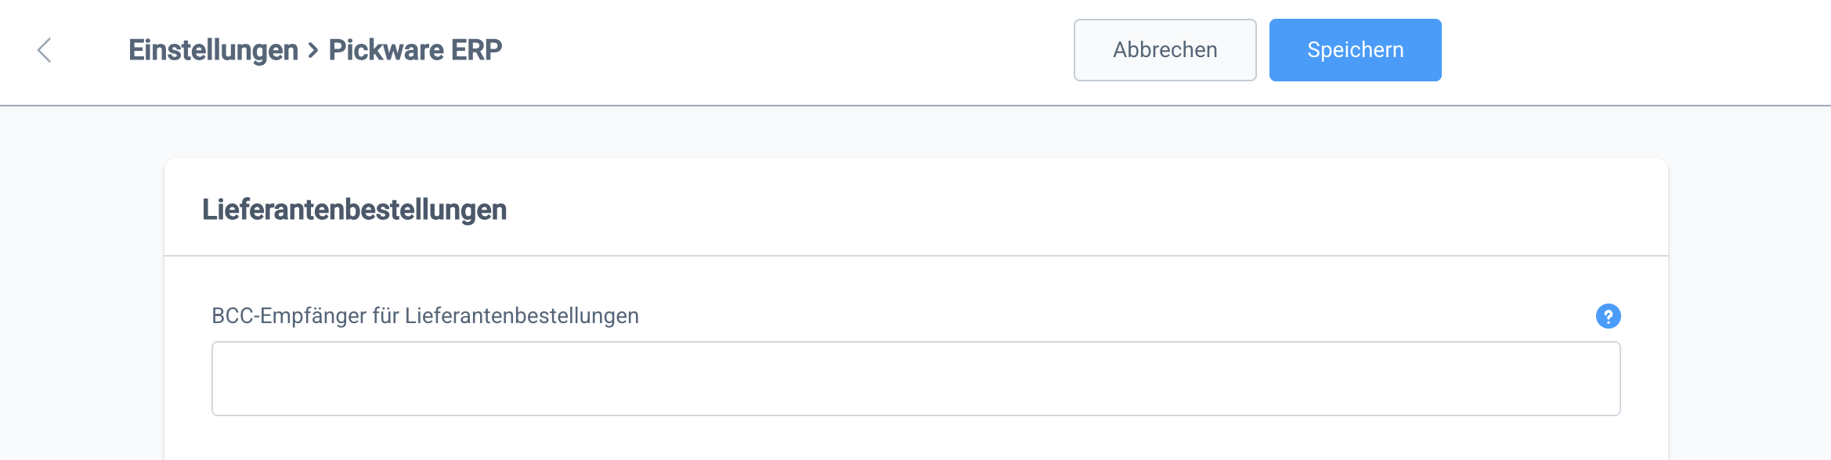
Task: Click the blue question mark icon
Action: [x=1608, y=316]
